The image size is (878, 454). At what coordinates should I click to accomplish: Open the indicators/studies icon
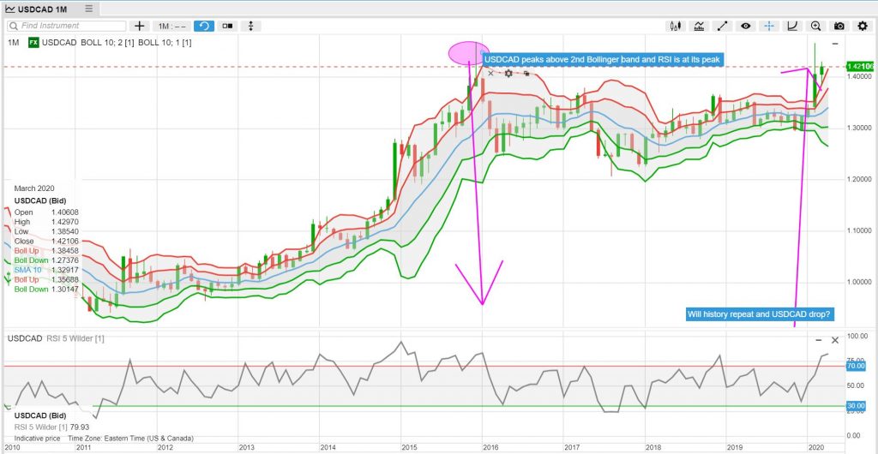coord(700,27)
